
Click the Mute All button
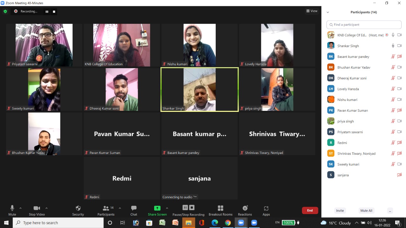(x=366, y=211)
